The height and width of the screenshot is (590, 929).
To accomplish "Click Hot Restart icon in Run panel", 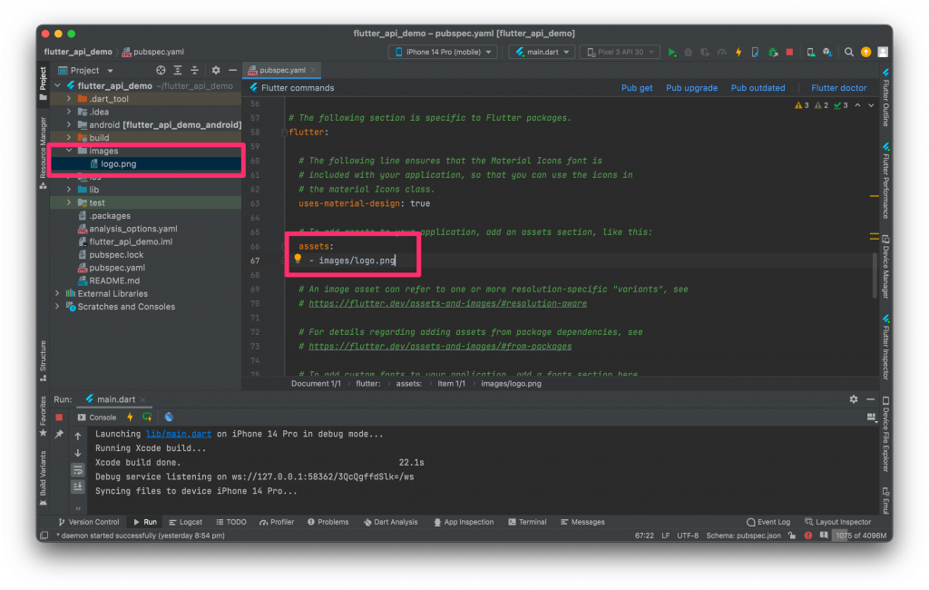I will tap(147, 418).
